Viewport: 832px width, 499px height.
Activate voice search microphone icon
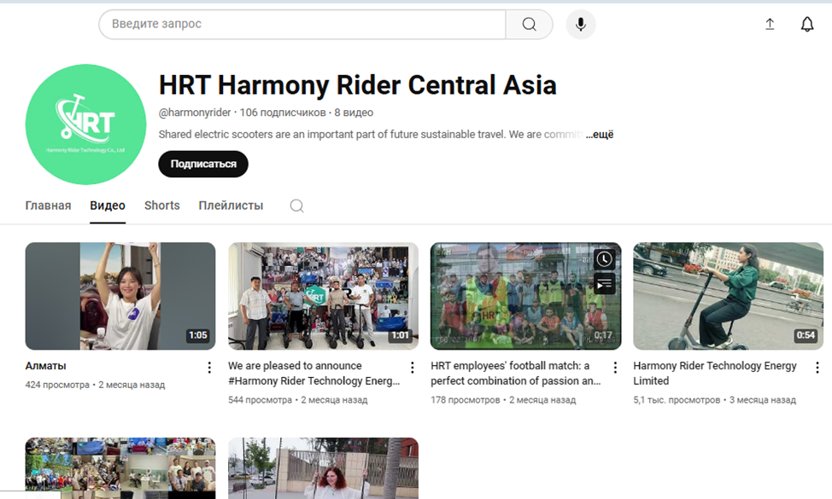coord(581,25)
